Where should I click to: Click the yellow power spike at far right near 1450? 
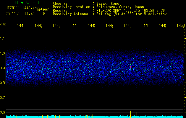coord(179,115)
